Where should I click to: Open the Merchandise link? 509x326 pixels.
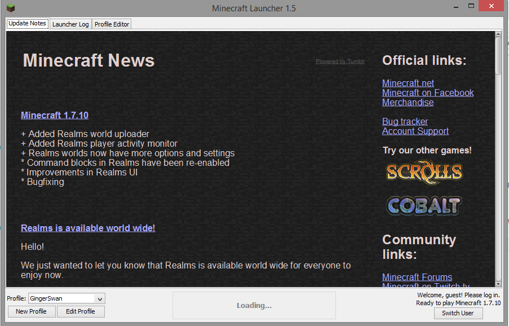[x=408, y=102]
